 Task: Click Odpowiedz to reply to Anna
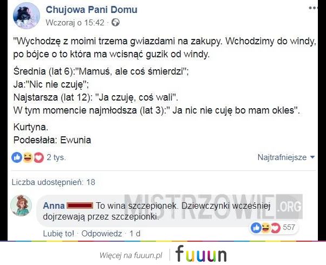(x=101, y=234)
